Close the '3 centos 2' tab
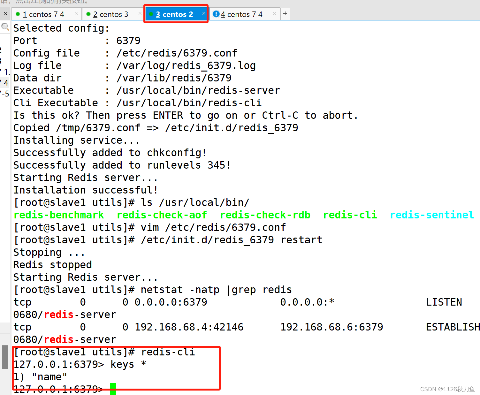The height and width of the screenshot is (395, 480). pyautogui.click(x=204, y=13)
